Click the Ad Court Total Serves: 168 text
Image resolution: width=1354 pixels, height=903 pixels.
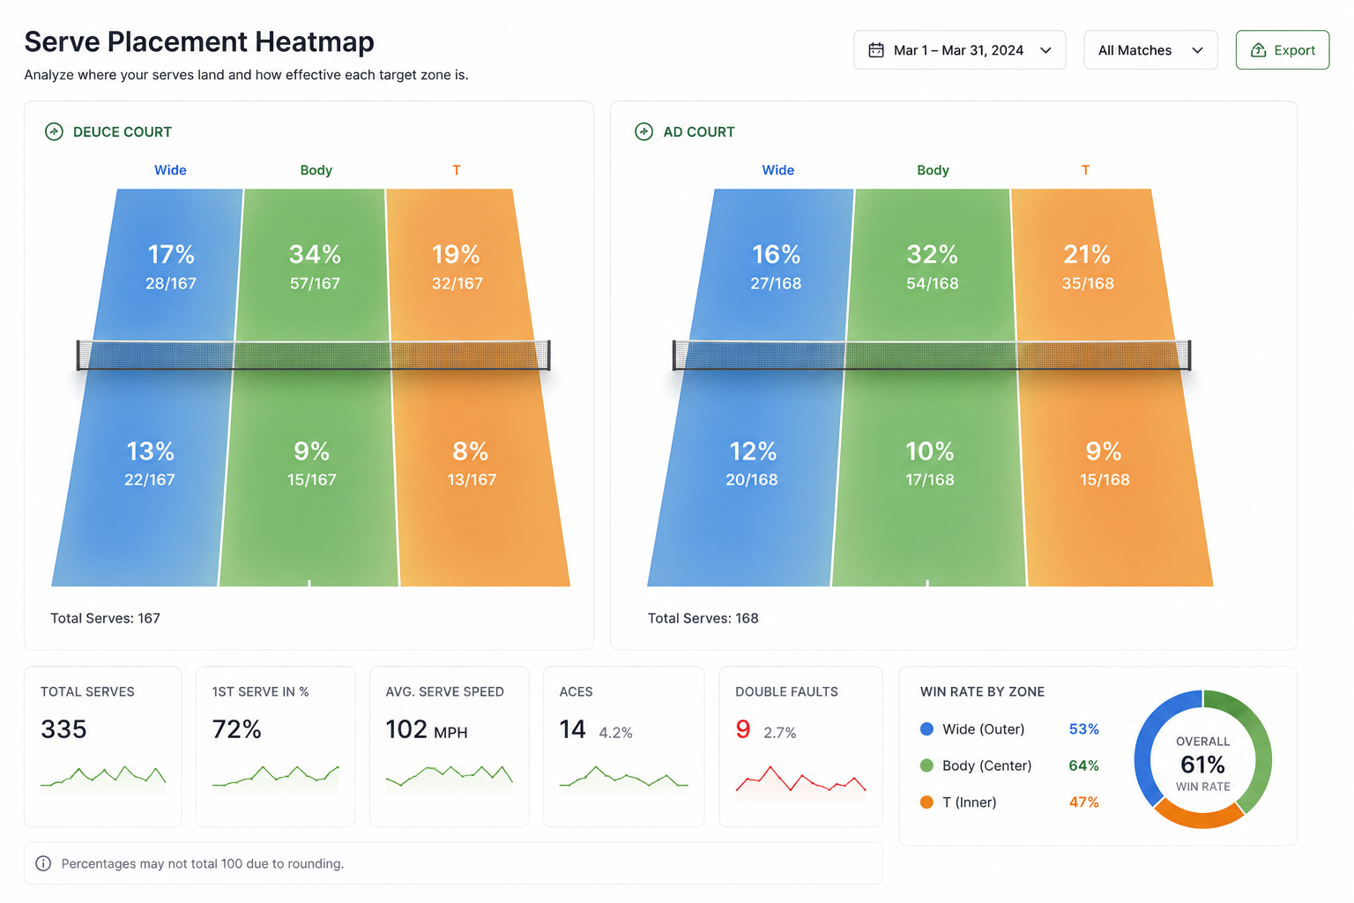tap(703, 618)
